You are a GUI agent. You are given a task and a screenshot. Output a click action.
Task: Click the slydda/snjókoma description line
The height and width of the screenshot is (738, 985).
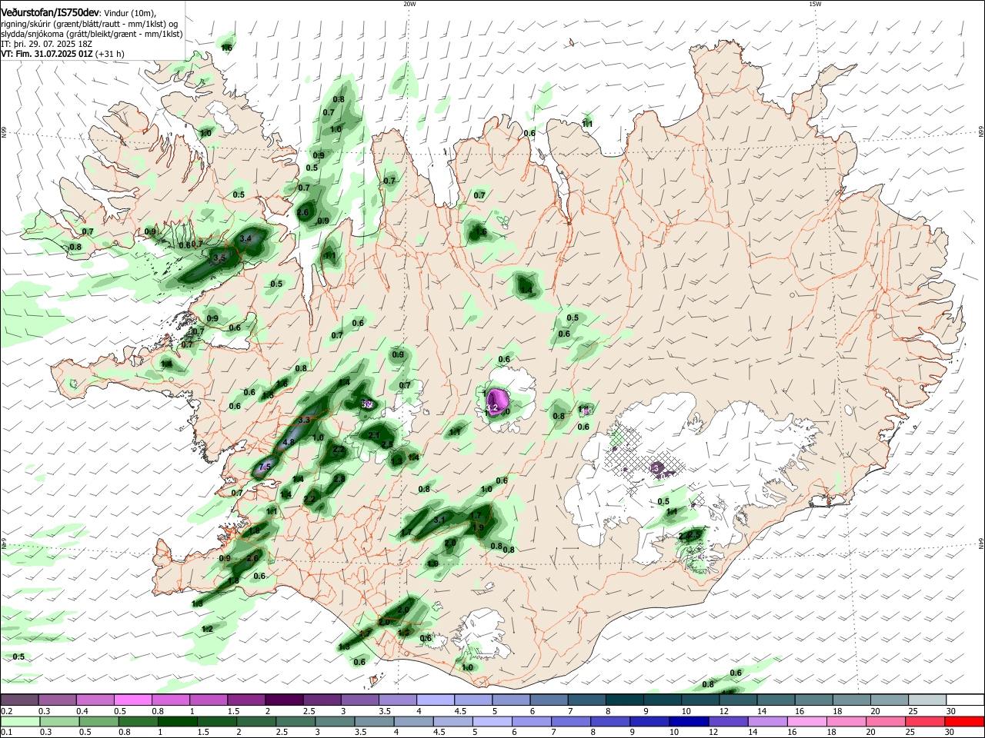point(92,34)
